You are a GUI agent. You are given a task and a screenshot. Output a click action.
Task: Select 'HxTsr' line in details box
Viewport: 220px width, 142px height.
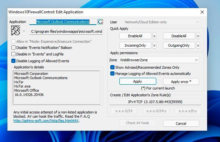(x=19, y=82)
